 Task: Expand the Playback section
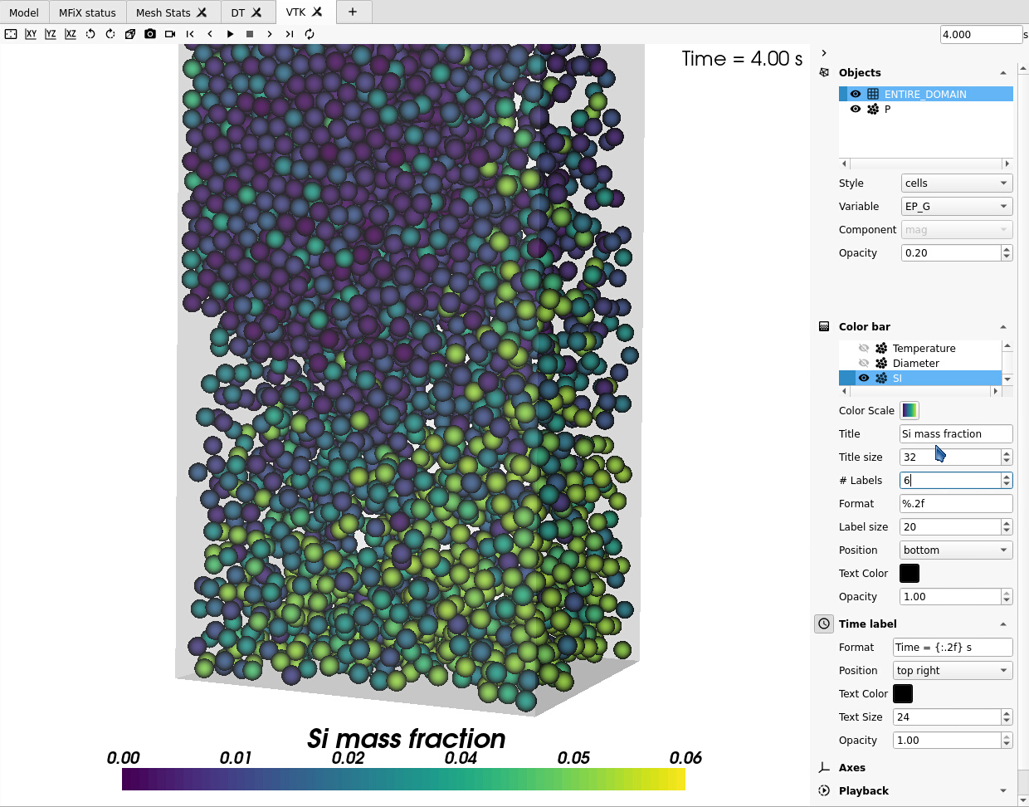click(x=1002, y=790)
